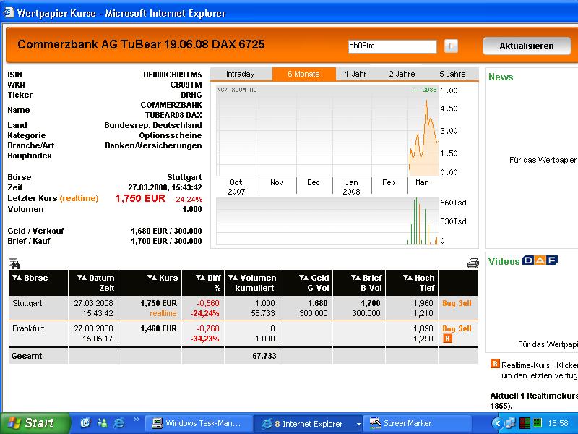Launch Internet Explorer from quick launch
Screen dimensions: 578x434
click(x=118, y=422)
